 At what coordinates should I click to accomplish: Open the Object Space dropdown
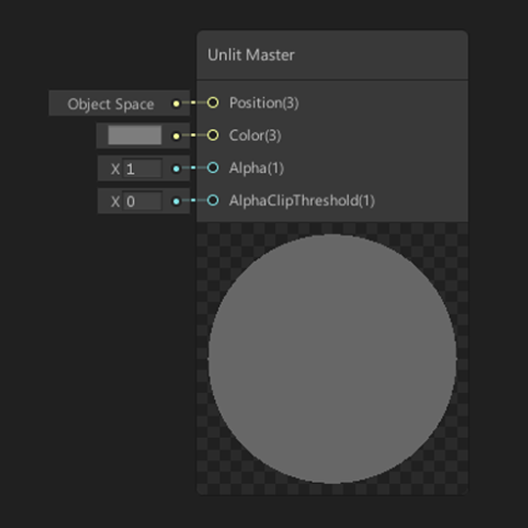tap(110, 104)
